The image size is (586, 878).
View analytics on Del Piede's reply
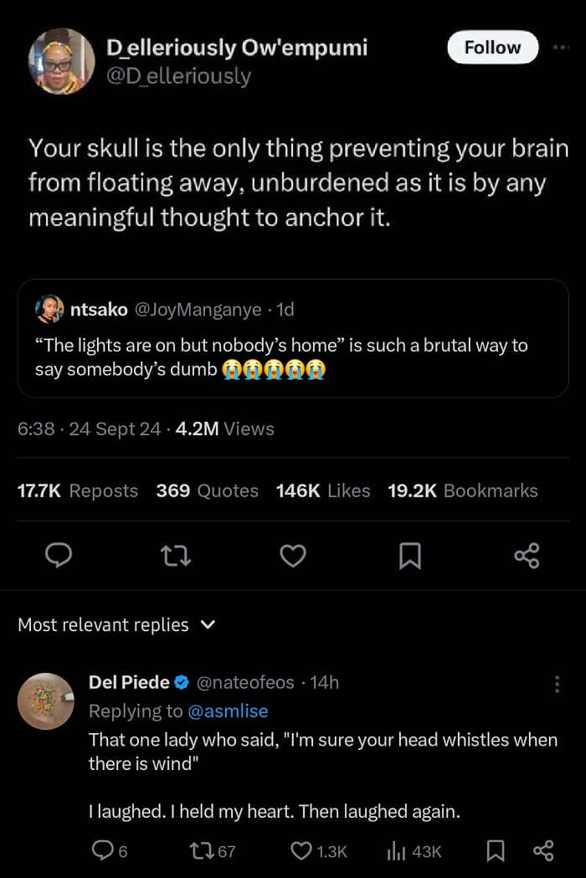click(397, 851)
